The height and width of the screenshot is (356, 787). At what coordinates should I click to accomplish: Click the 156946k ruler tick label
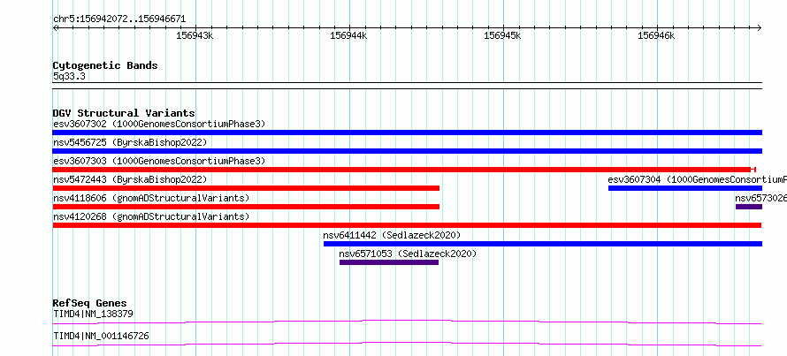tap(656, 35)
